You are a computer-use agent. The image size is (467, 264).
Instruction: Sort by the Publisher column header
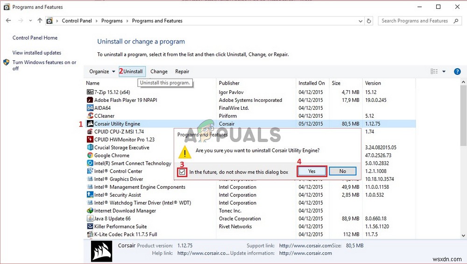click(x=229, y=83)
